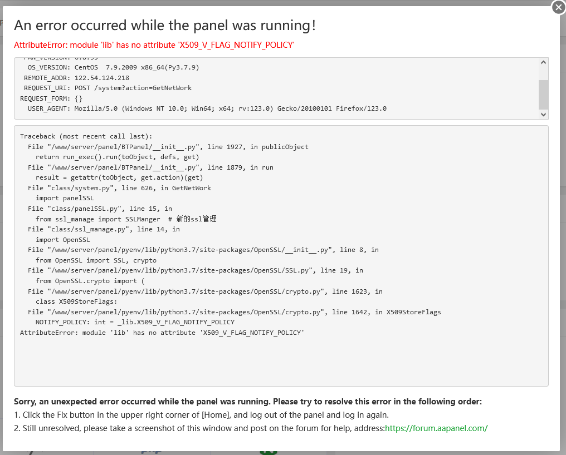
Task: Click the REMOTE_ADDR IP address 122.54.124.218
Action: coord(101,78)
